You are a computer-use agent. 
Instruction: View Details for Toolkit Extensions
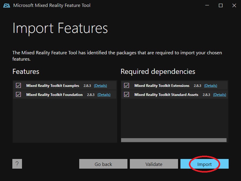click(x=211, y=86)
